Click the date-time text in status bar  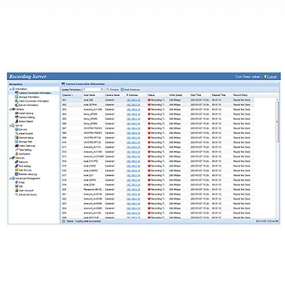click(x=267, y=221)
